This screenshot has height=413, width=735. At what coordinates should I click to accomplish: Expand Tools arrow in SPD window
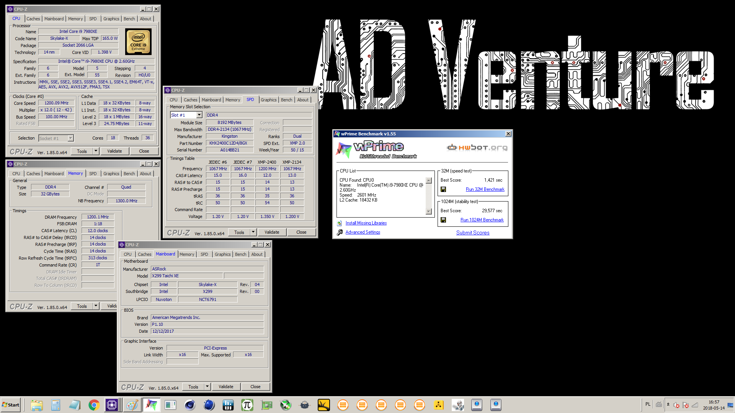(x=253, y=233)
